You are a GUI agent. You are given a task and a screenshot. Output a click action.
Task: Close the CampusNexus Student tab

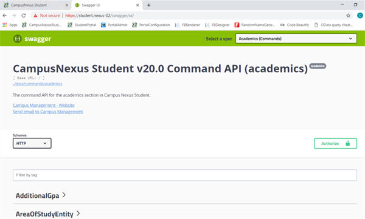66,5
